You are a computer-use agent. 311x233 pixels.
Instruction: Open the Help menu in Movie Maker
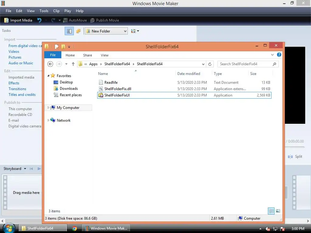point(80,11)
